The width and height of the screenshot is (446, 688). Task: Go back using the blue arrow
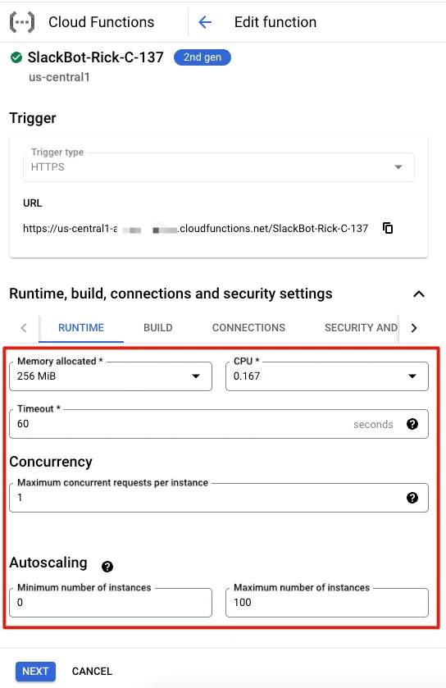(205, 22)
